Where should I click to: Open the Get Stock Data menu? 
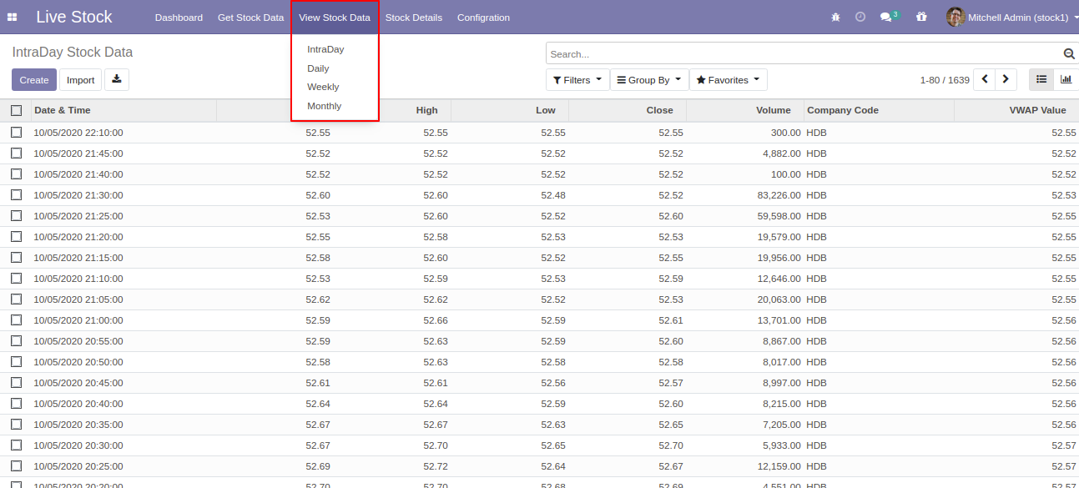pyautogui.click(x=250, y=18)
